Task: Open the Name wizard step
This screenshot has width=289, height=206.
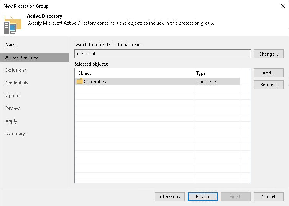Action: (x=11, y=45)
